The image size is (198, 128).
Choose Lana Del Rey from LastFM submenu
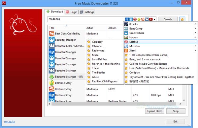click(x=105, y=59)
